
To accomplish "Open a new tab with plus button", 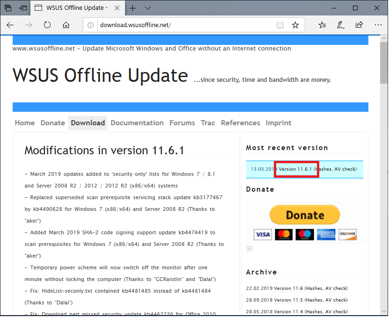I will click(133, 8).
